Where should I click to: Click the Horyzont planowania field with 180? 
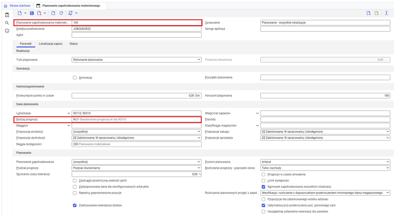click(325, 96)
